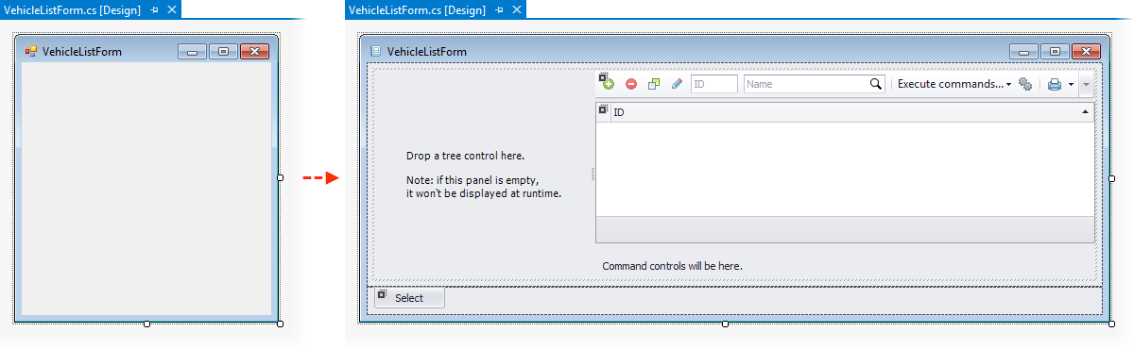The height and width of the screenshot is (349, 1134).
Task: Open the printer dropdown arrow
Action: pos(1071,84)
